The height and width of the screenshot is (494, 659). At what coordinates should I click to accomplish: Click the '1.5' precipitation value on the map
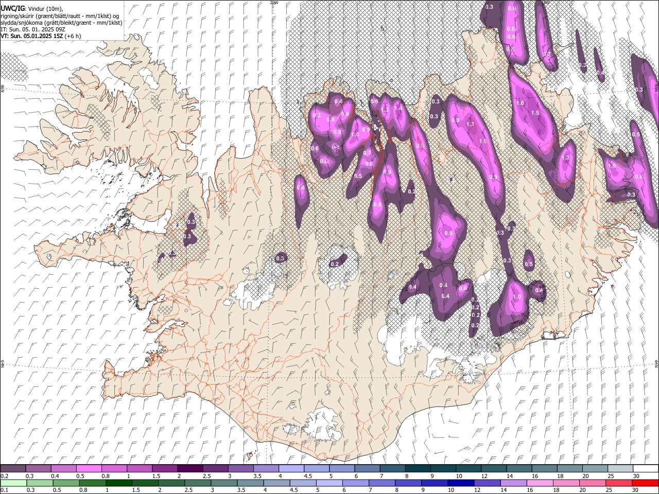(x=535, y=113)
